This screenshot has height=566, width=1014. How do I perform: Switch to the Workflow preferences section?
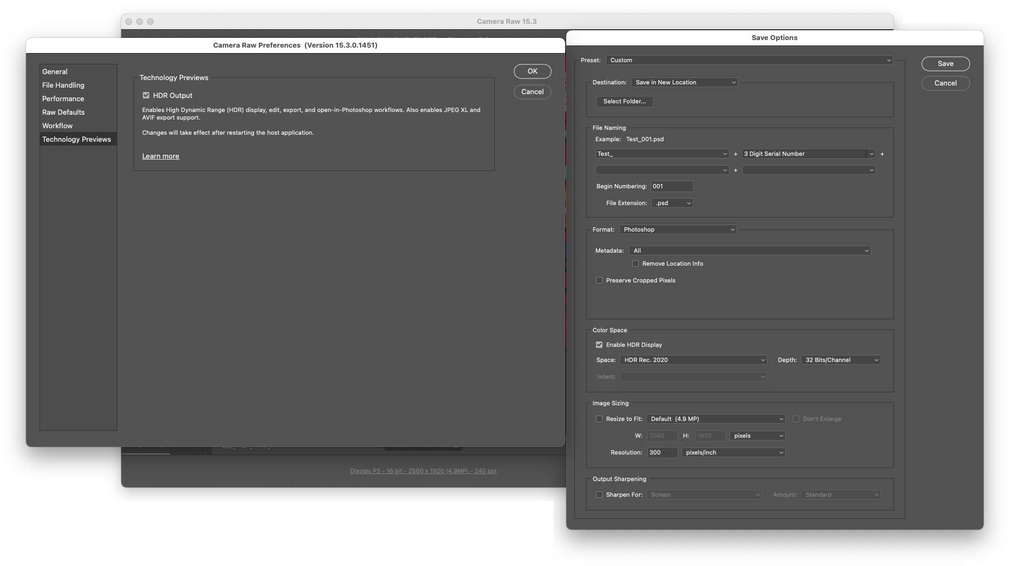point(57,126)
